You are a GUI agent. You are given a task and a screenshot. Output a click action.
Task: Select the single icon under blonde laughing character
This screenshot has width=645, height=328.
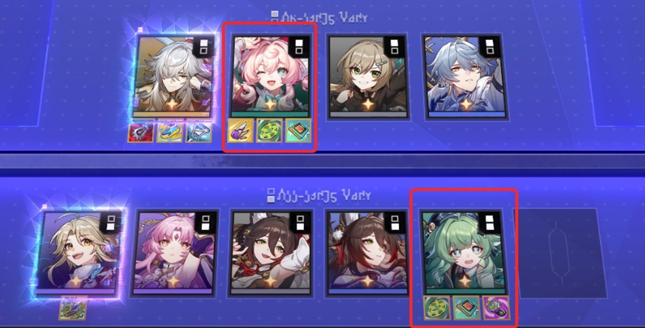[72, 307]
